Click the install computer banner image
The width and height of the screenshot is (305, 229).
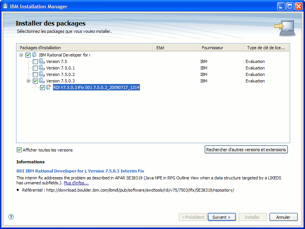point(285,27)
